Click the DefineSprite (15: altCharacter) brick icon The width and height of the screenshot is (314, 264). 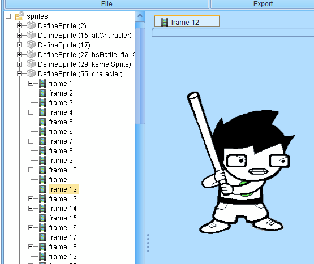point(31,35)
